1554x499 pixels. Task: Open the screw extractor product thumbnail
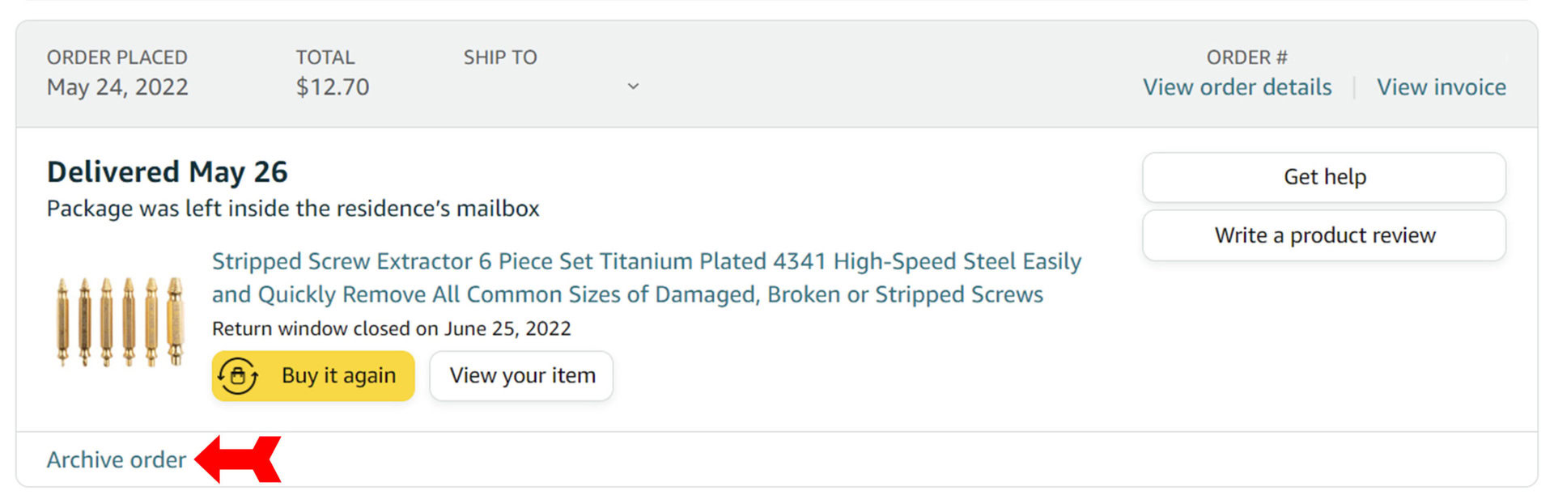click(x=120, y=322)
